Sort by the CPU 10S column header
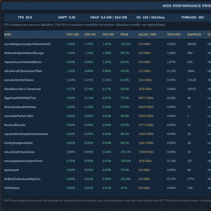 tap(73, 34)
